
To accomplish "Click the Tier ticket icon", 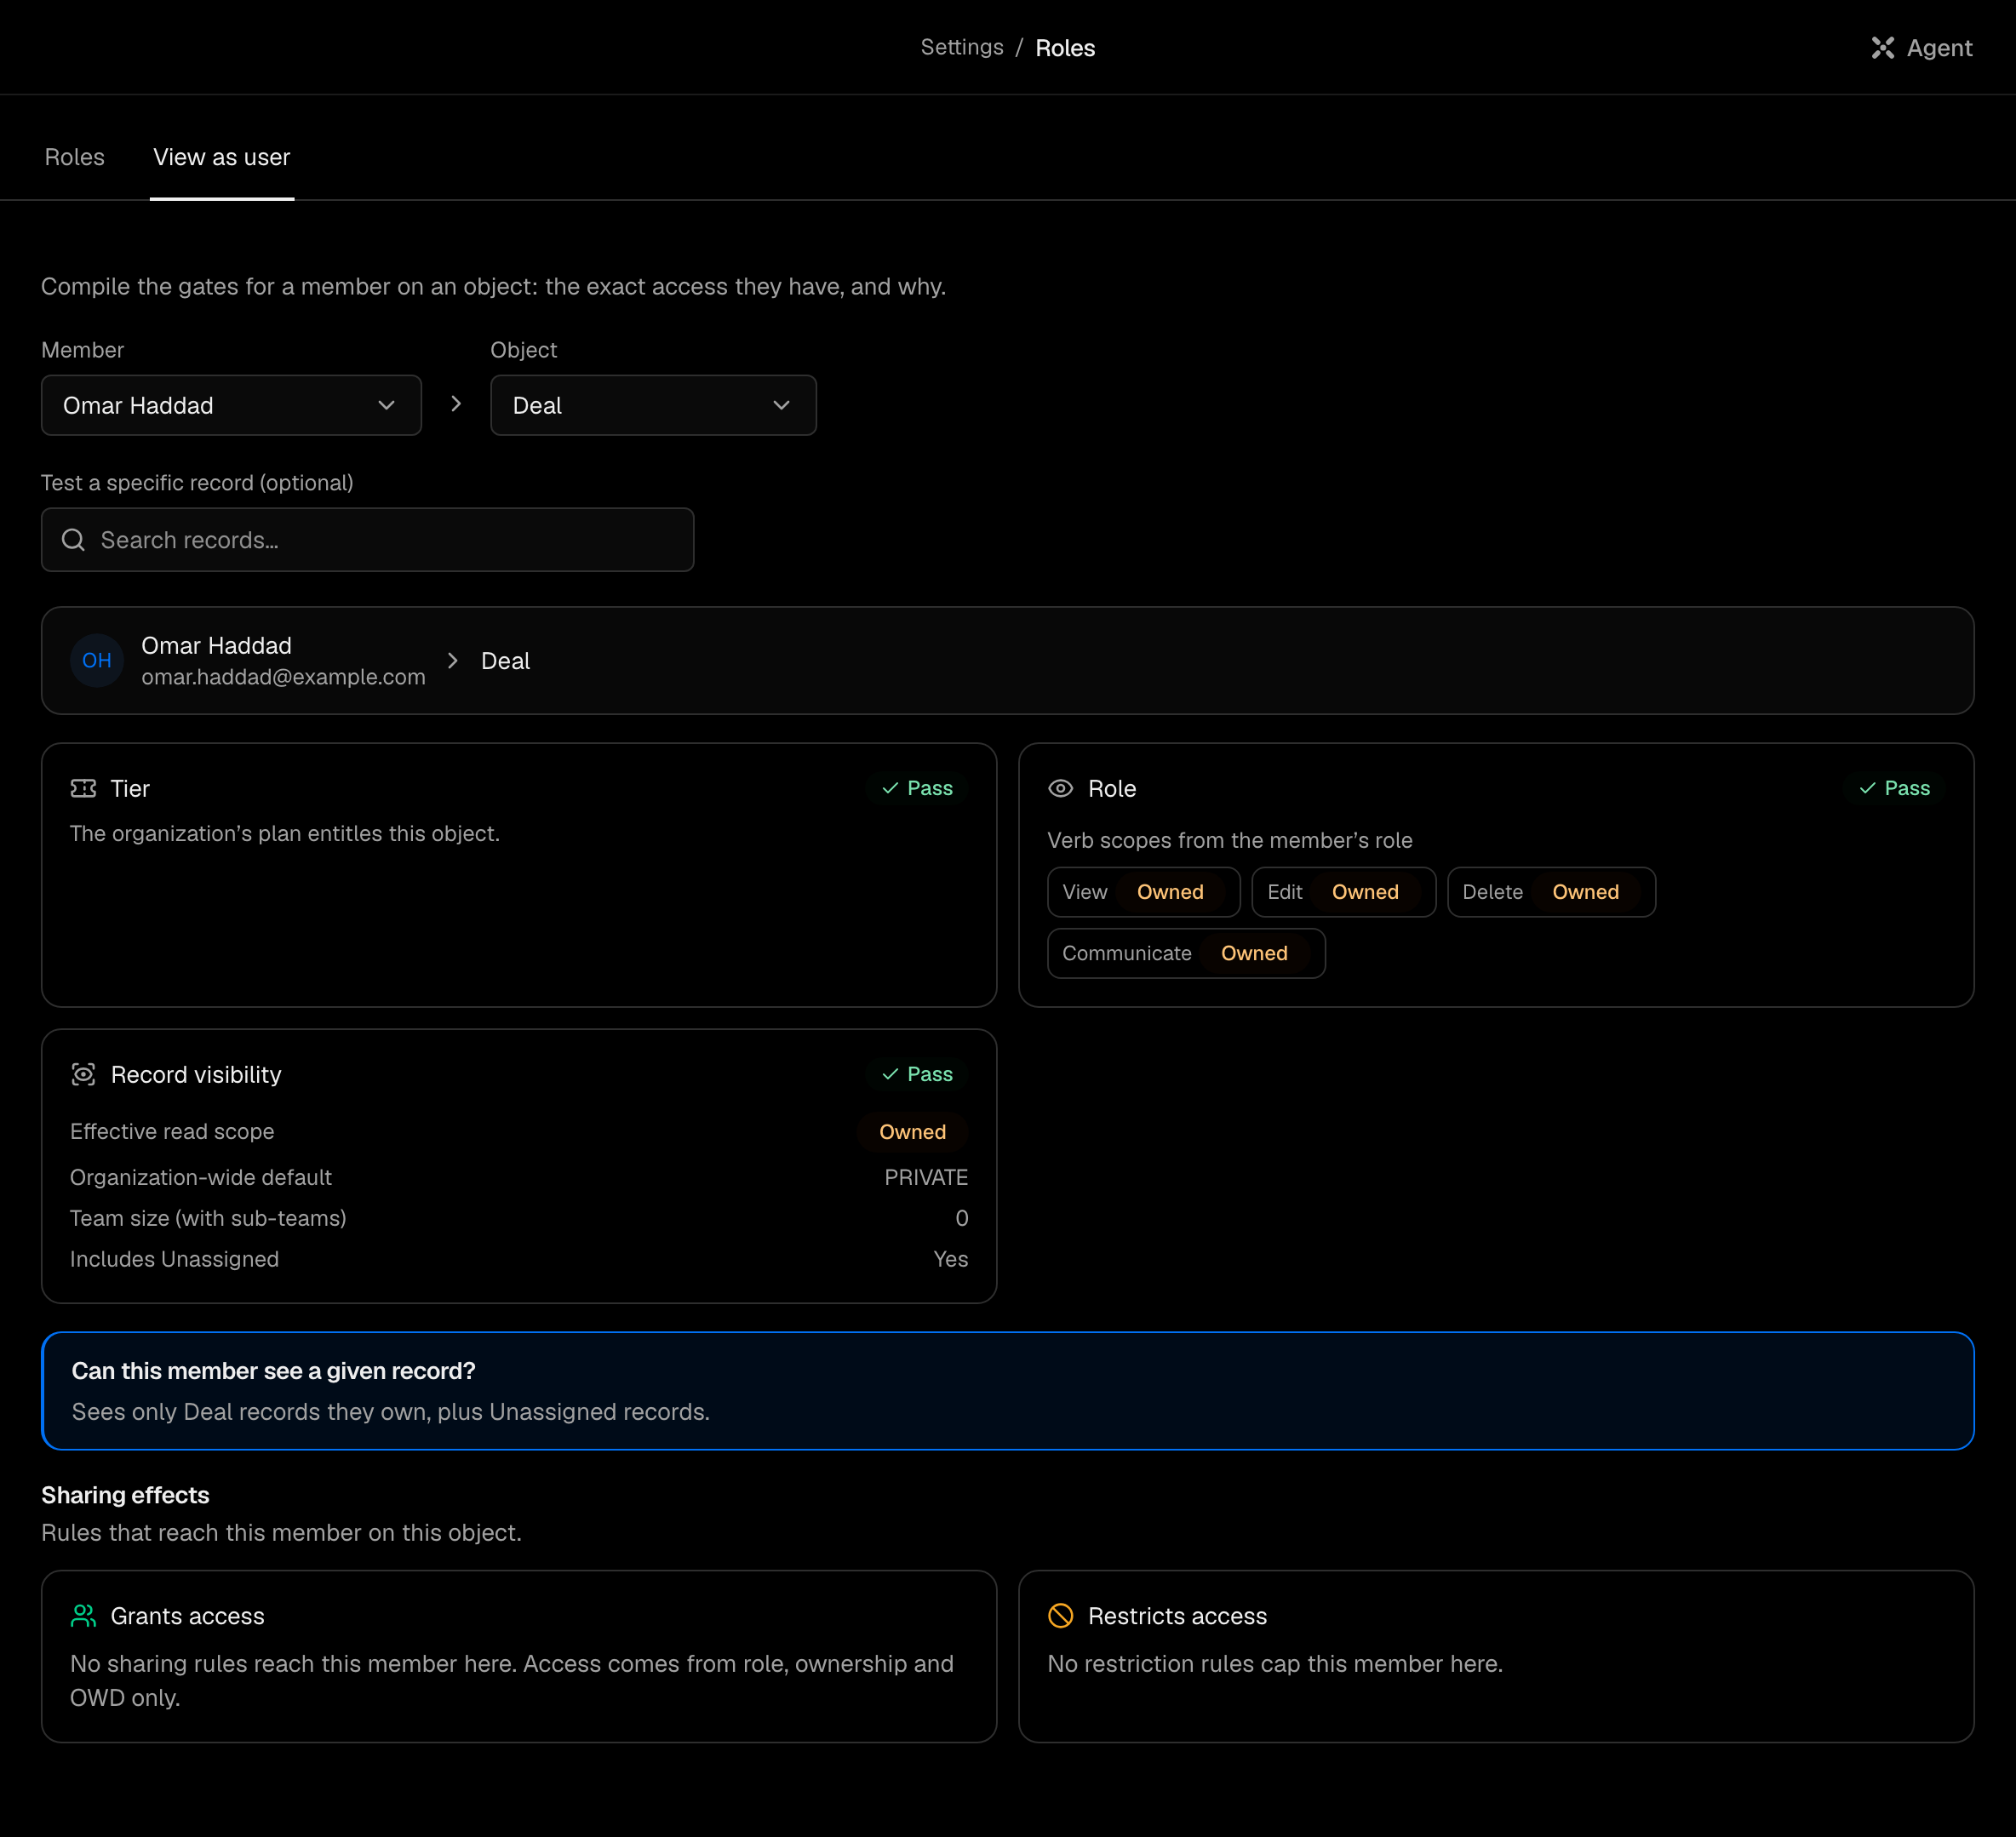I will (x=84, y=788).
